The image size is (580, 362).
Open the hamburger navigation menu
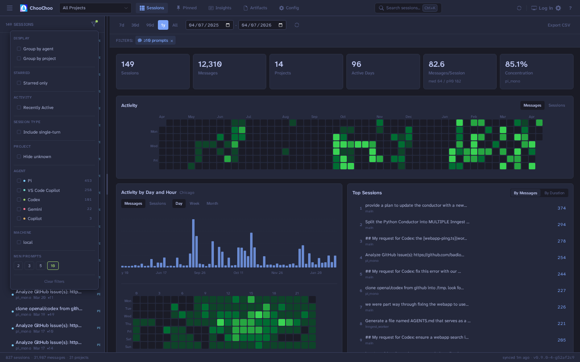(x=10, y=7)
